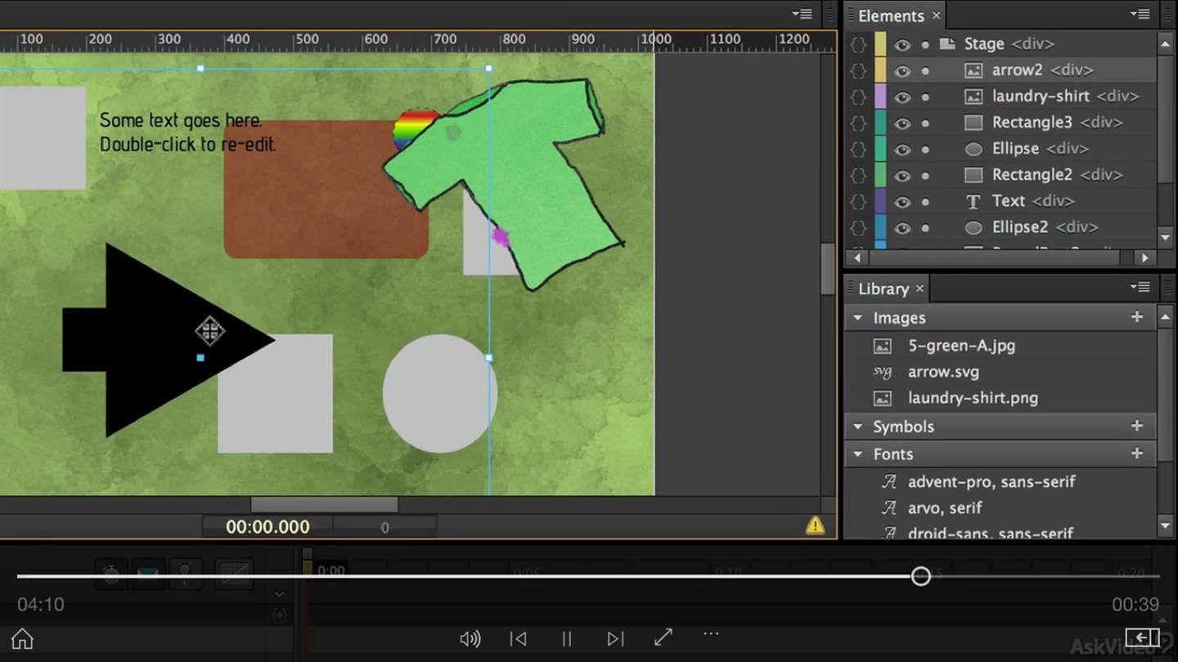Click the yellow warning triangle icon

click(815, 526)
